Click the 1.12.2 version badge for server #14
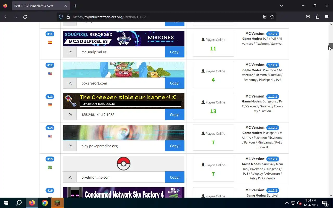The height and width of the screenshot is (208, 333). click(x=273, y=128)
